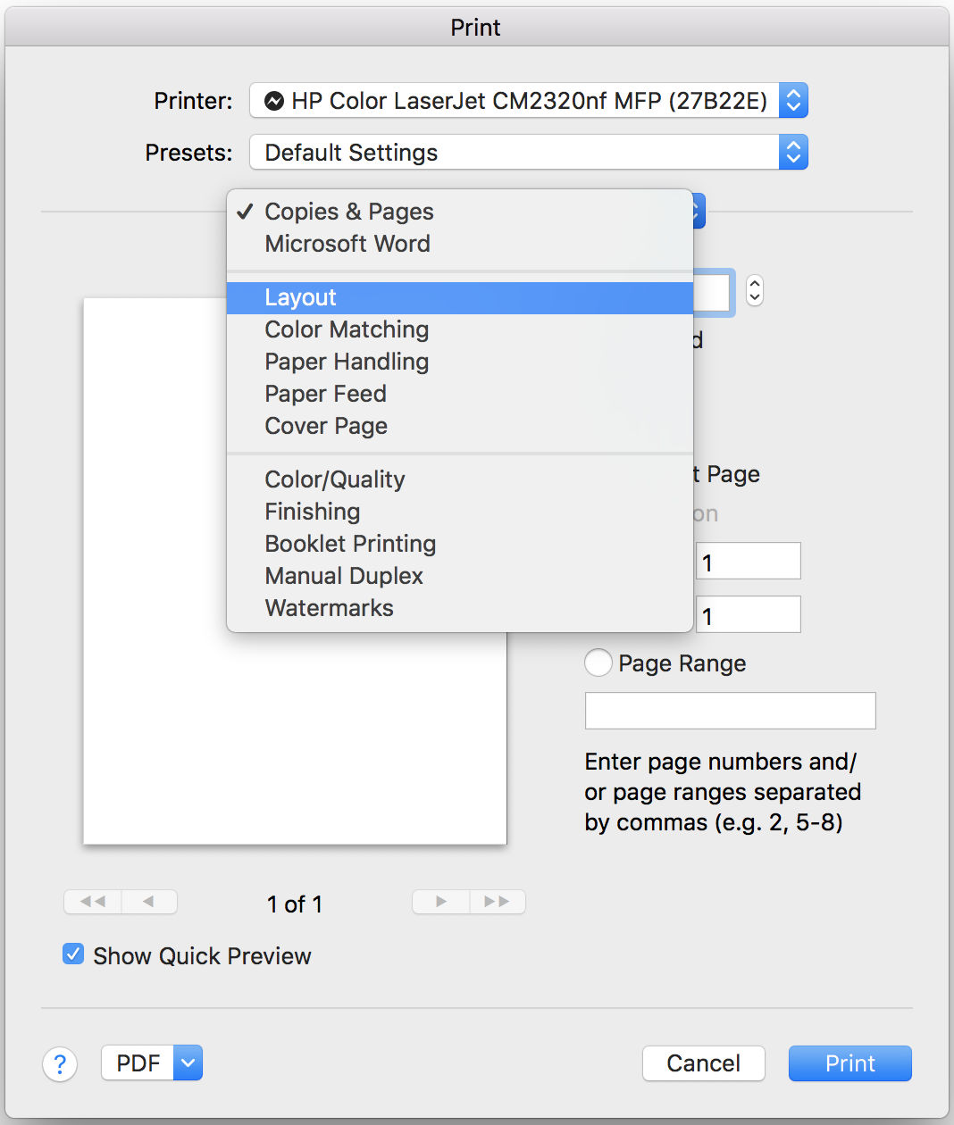Go to the previous preview page
Viewport: 954px width, 1125px height.
(x=148, y=902)
